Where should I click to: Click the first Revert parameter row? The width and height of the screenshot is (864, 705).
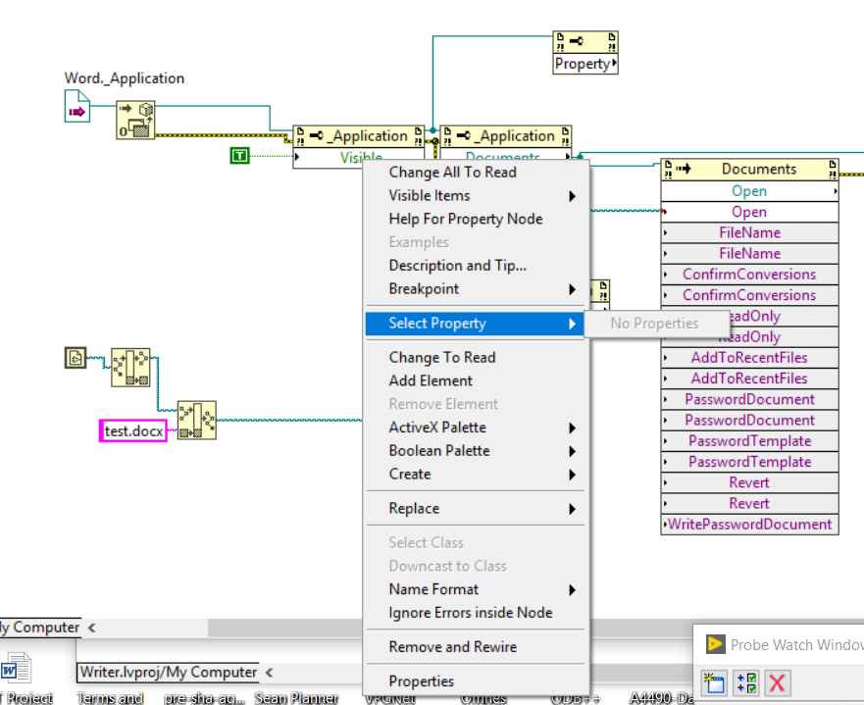749,482
